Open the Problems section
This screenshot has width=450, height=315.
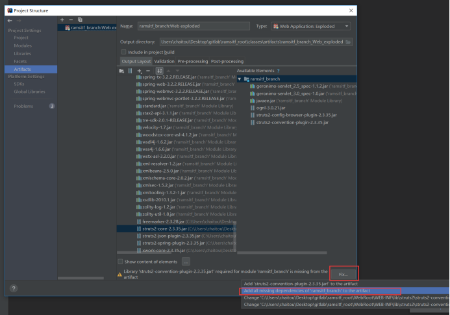click(23, 107)
